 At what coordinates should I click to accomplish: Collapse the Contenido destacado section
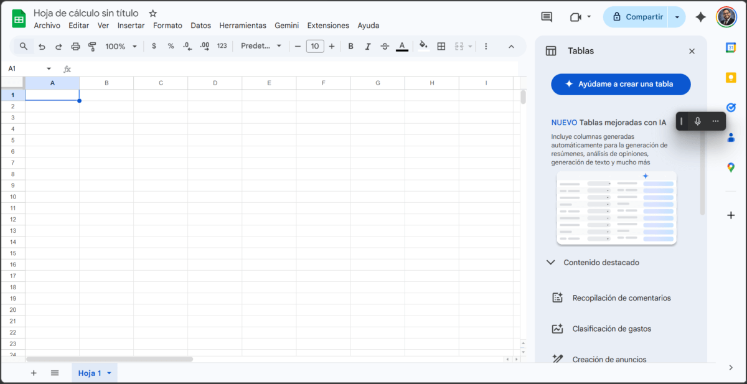550,263
